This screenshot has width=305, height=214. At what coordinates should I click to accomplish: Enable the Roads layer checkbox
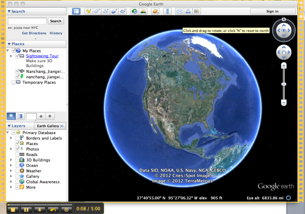coord(17,154)
